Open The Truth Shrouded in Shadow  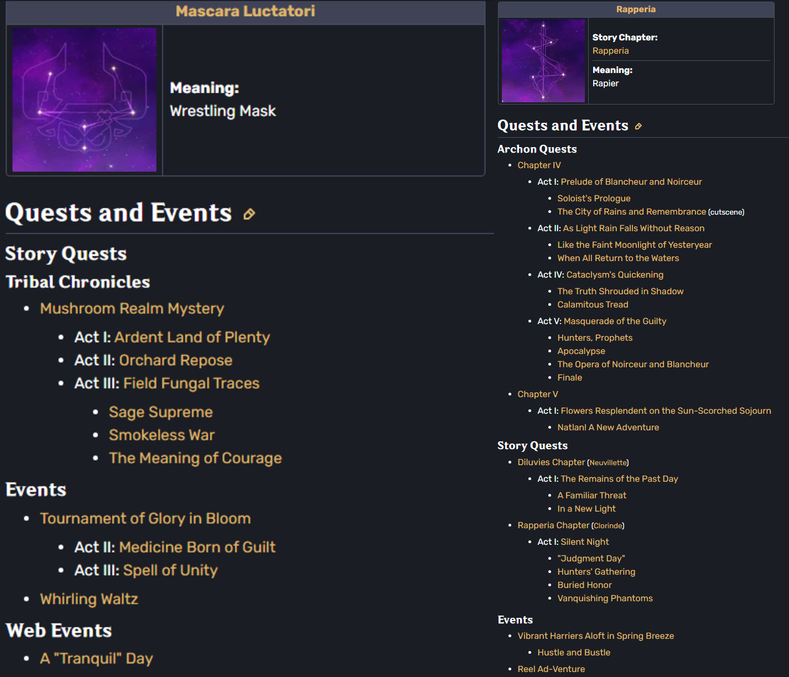click(x=621, y=291)
